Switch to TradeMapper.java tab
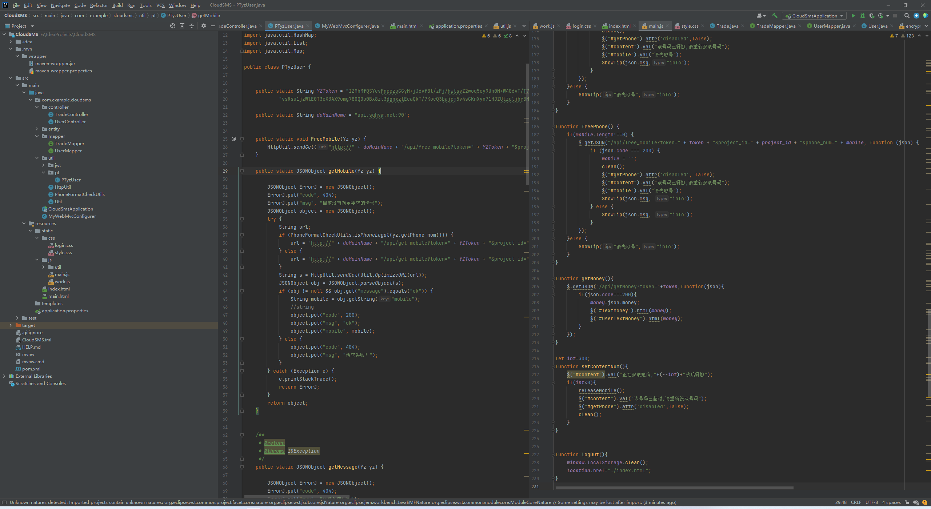The height and width of the screenshot is (509, 931). [776, 26]
